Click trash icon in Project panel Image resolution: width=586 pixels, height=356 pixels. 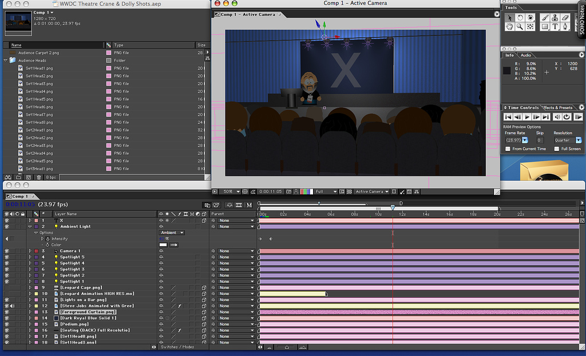[x=39, y=178]
